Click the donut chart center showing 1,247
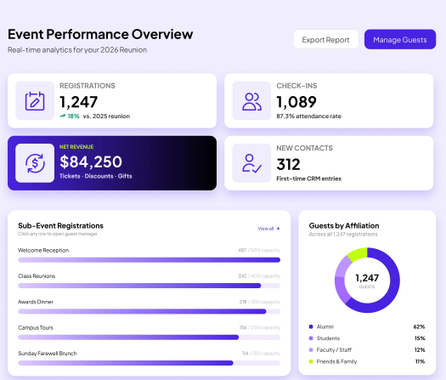Image resolution: width=446 pixels, height=380 pixels. coord(367,278)
